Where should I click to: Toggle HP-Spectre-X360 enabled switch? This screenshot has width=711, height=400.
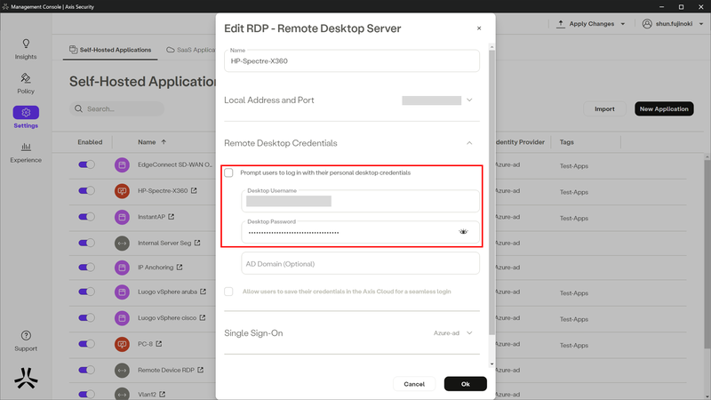tap(86, 190)
